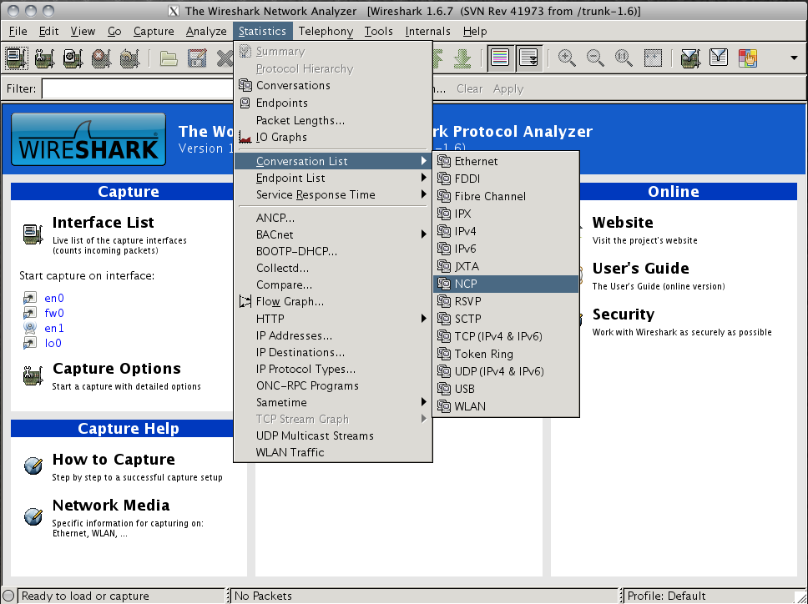Click the save capture file icon
This screenshot has width=808, height=604.
(197, 58)
